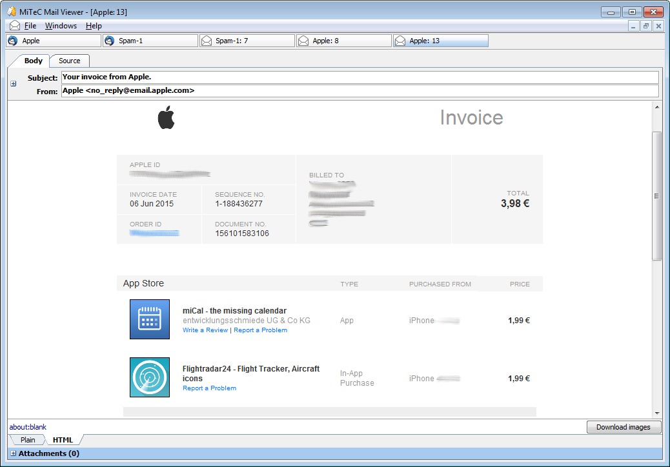Click the entwicklungsschmiede UG & Co KG text
This screenshot has width=670, height=467.
(247, 321)
